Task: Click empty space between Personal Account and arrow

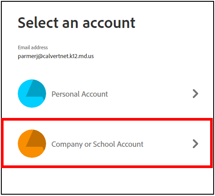Action: click(x=150, y=94)
